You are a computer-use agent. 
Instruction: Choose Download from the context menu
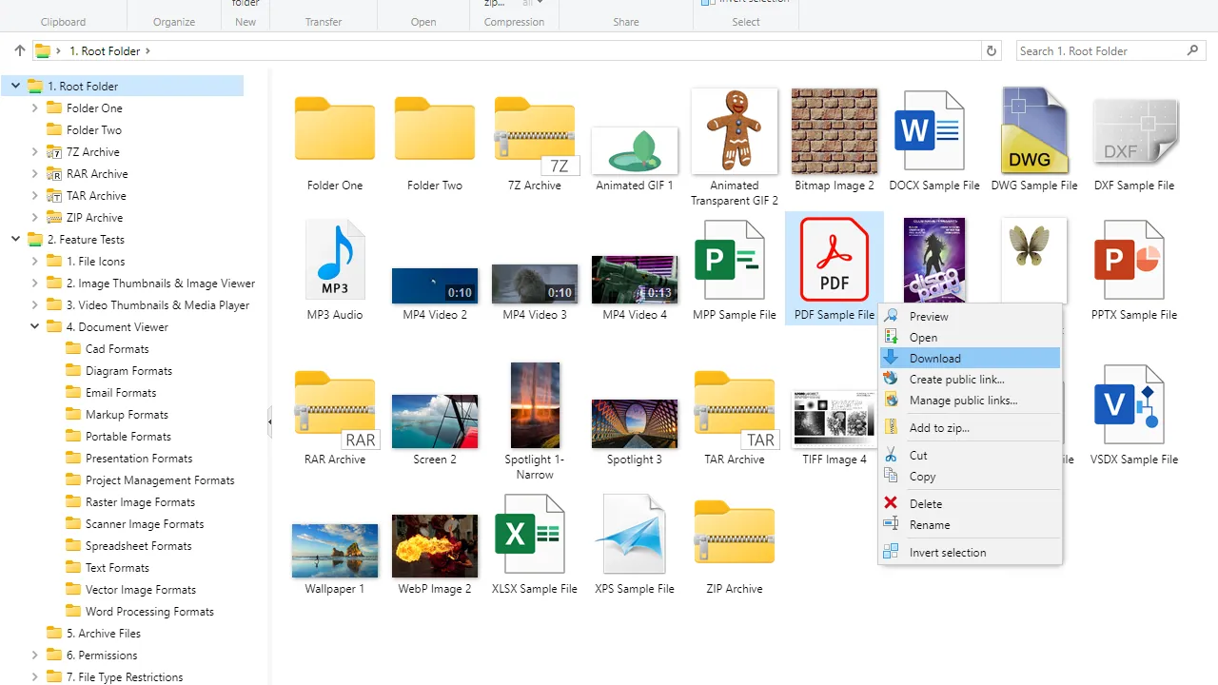pyautogui.click(x=970, y=358)
